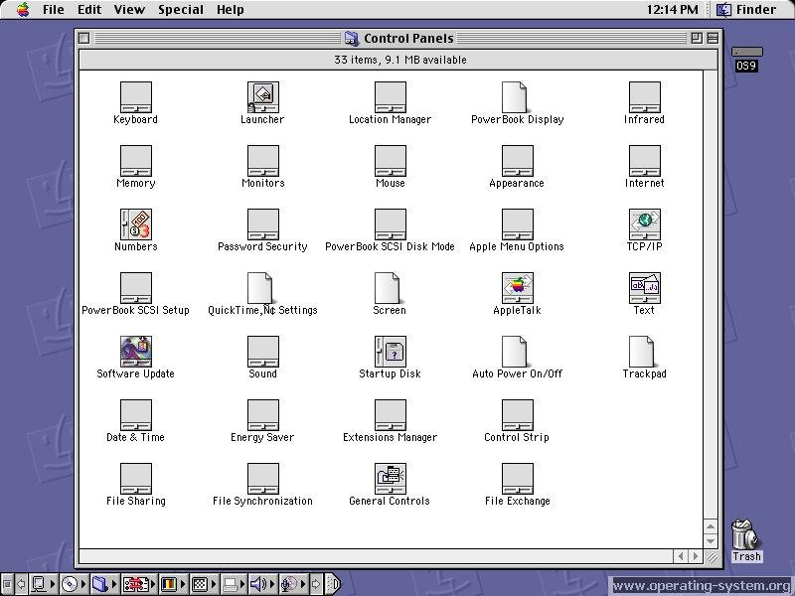The height and width of the screenshot is (596, 795).
Task: Open the View menu
Action: 129,9
